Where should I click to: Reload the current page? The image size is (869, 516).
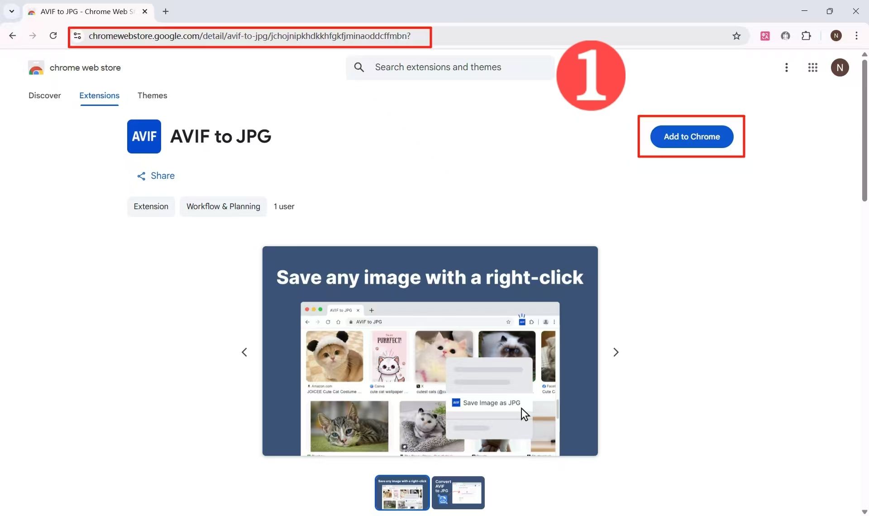click(53, 36)
